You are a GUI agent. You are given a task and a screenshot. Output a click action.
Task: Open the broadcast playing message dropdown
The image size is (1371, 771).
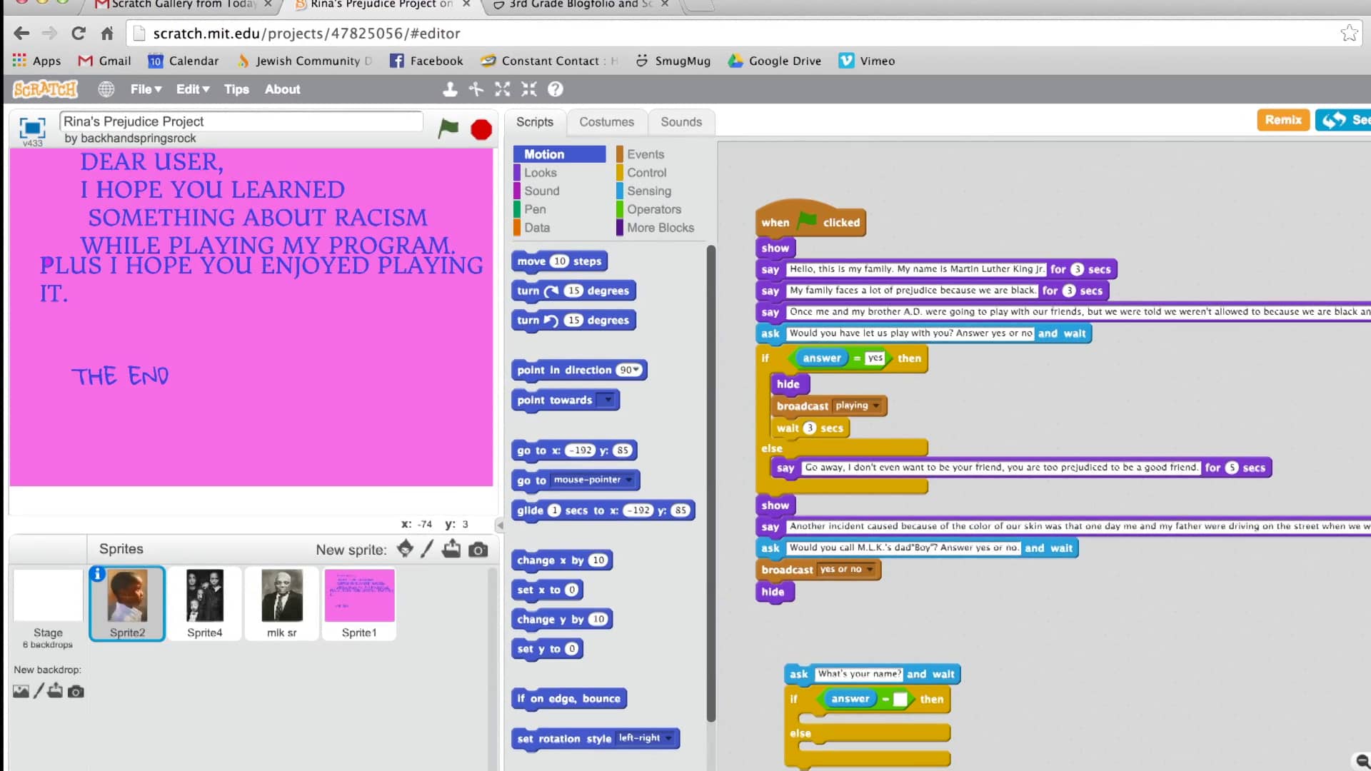(x=878, y=405)
